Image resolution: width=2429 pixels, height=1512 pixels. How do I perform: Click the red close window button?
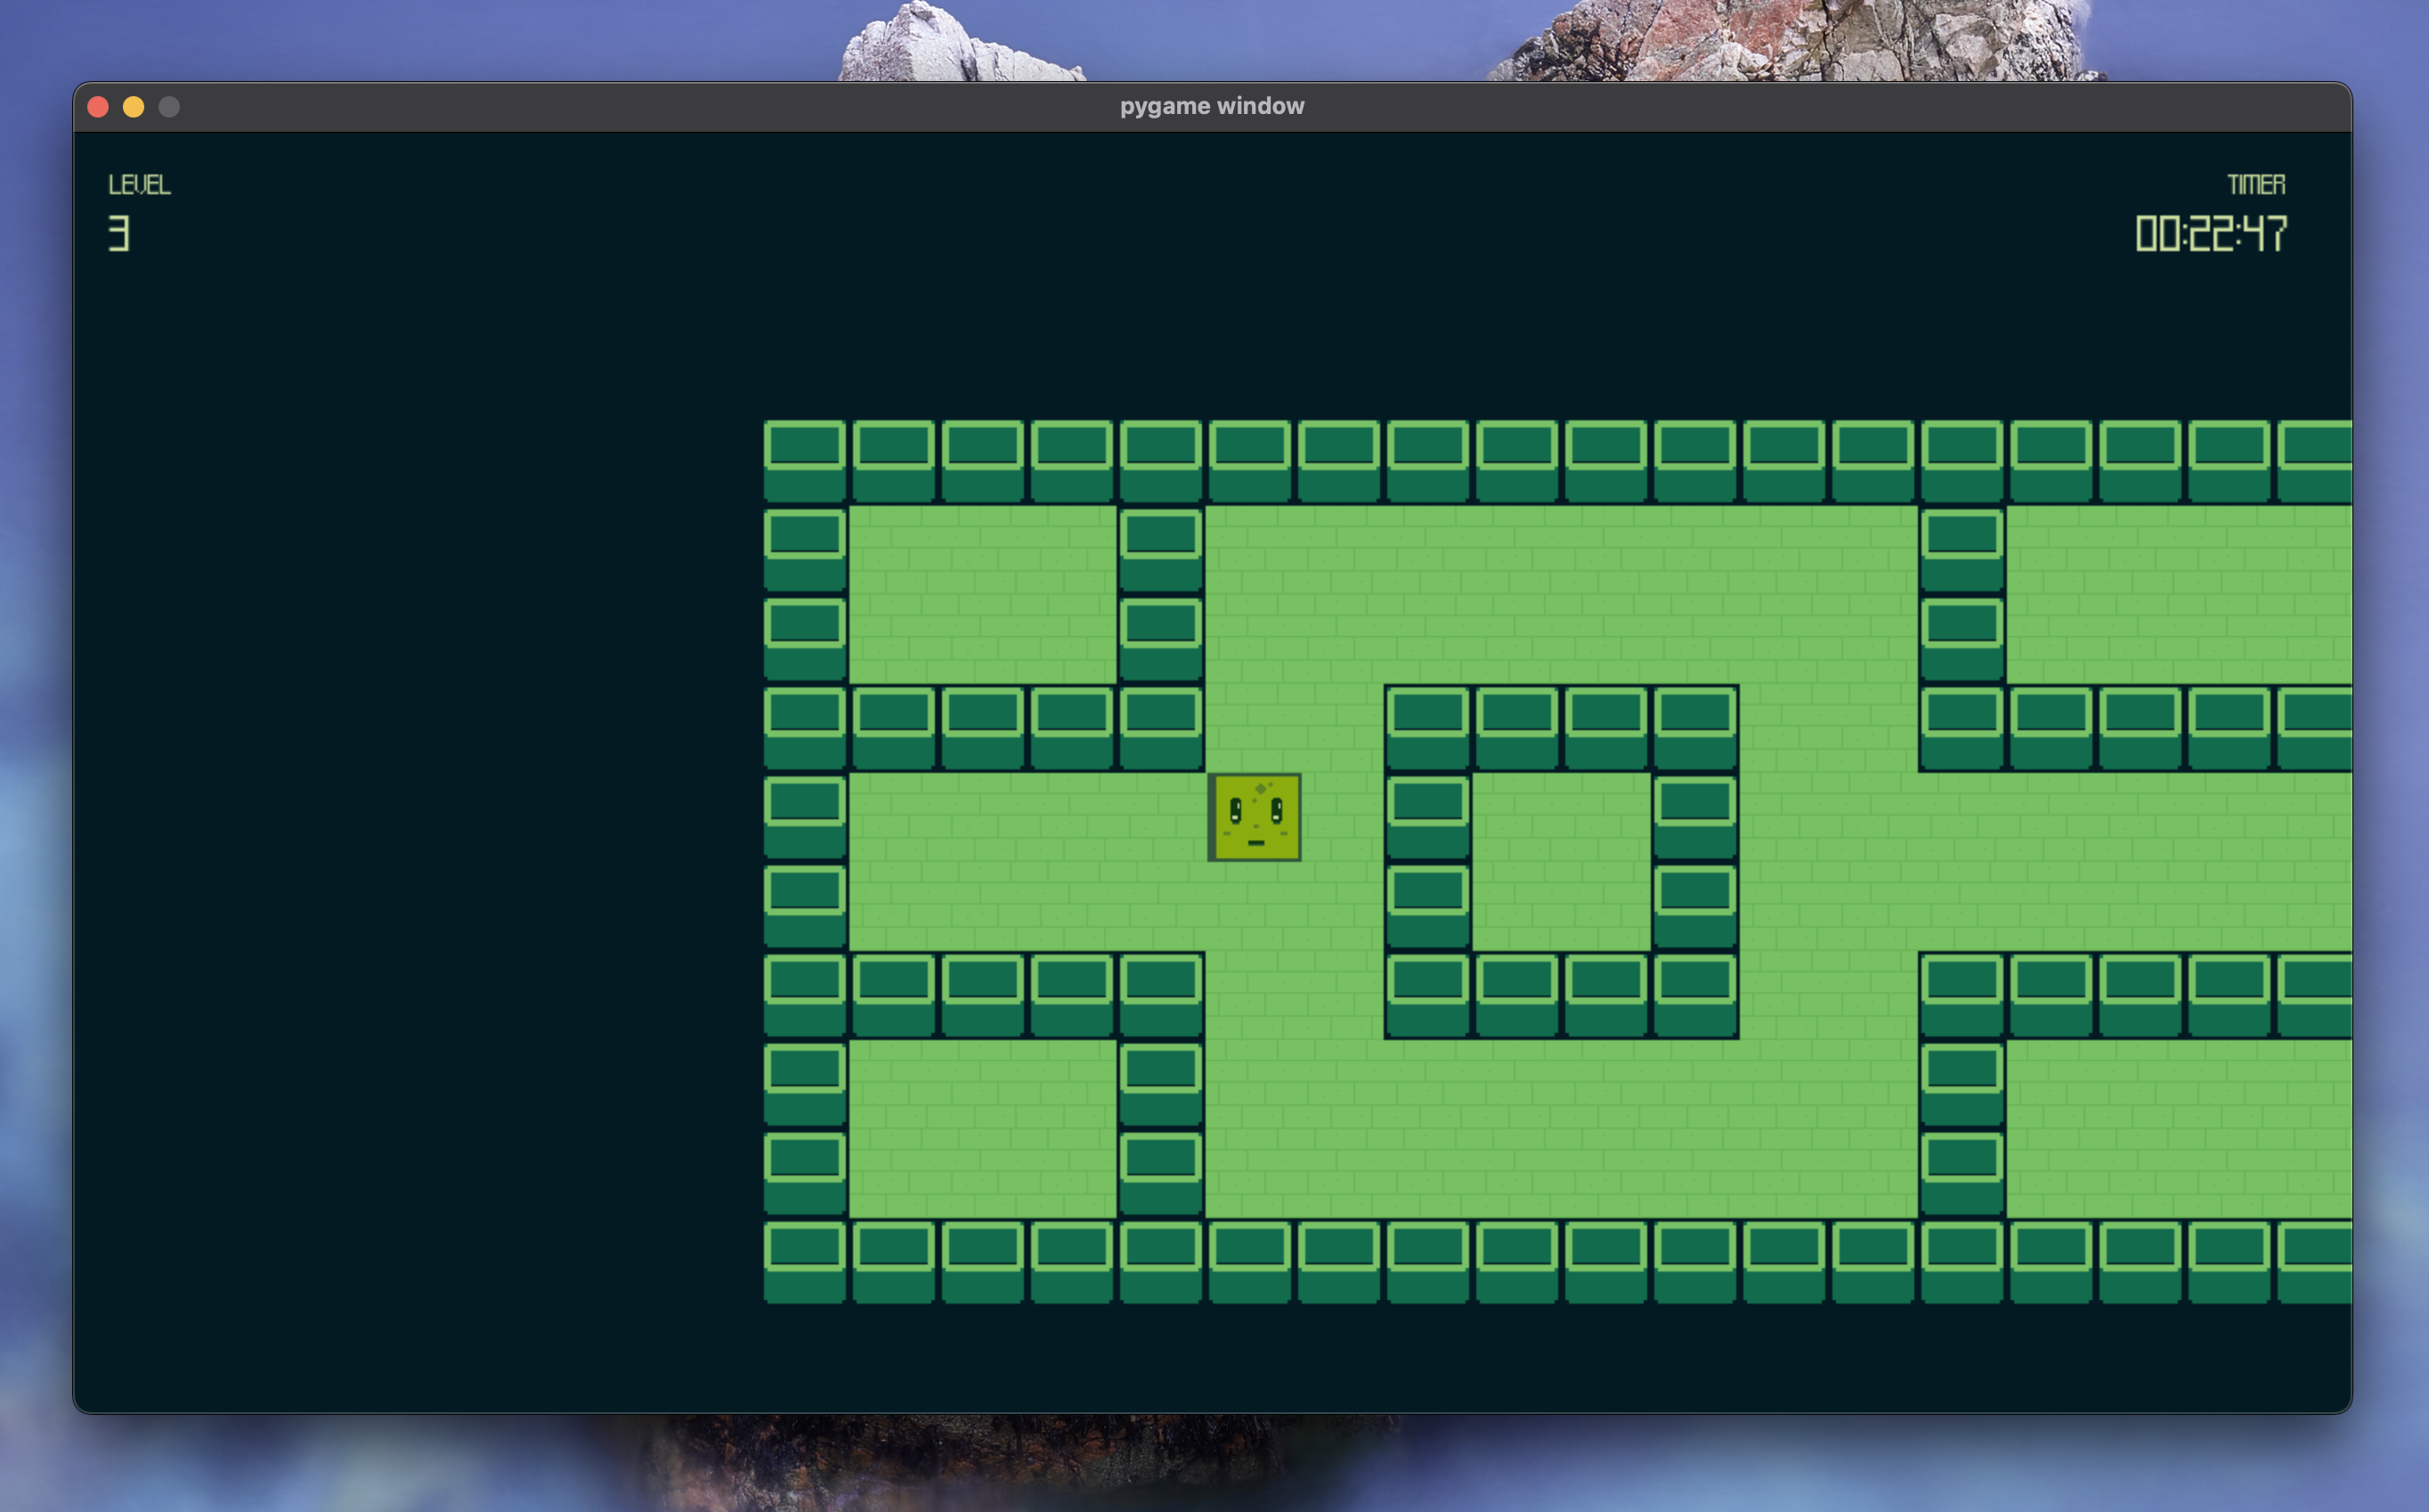[x=98, y=107]
